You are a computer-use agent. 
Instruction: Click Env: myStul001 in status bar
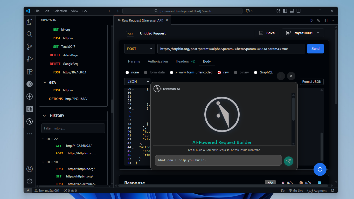[47, 190]
